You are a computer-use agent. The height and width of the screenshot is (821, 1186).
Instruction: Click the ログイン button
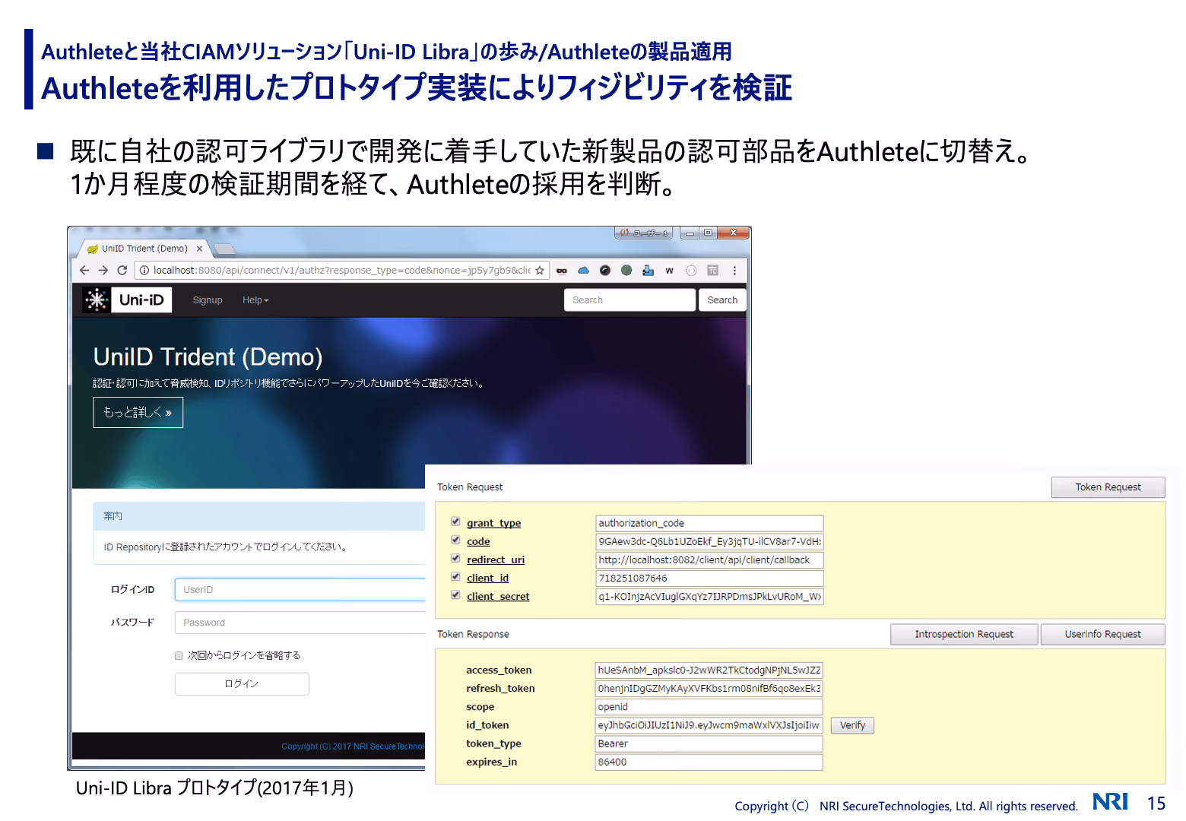242,684
